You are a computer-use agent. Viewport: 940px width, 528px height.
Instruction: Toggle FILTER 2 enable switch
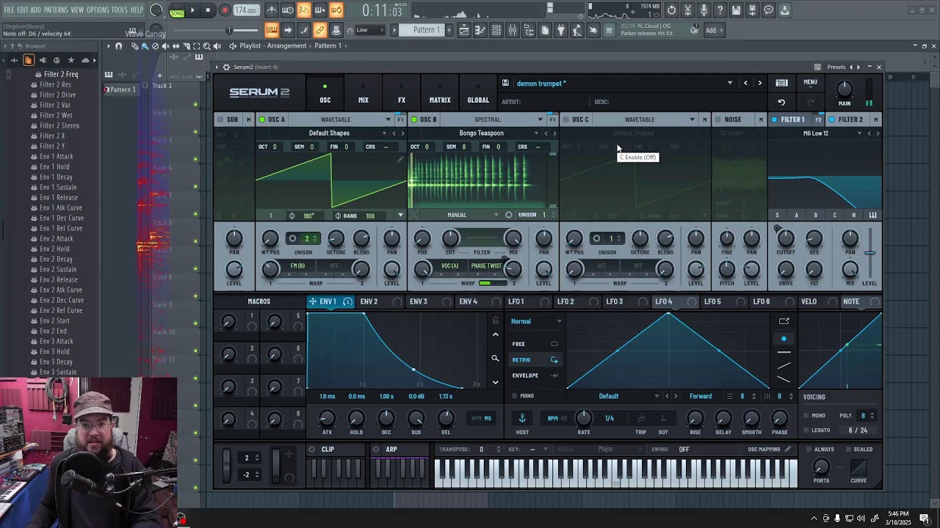click(x=831, y=120)
